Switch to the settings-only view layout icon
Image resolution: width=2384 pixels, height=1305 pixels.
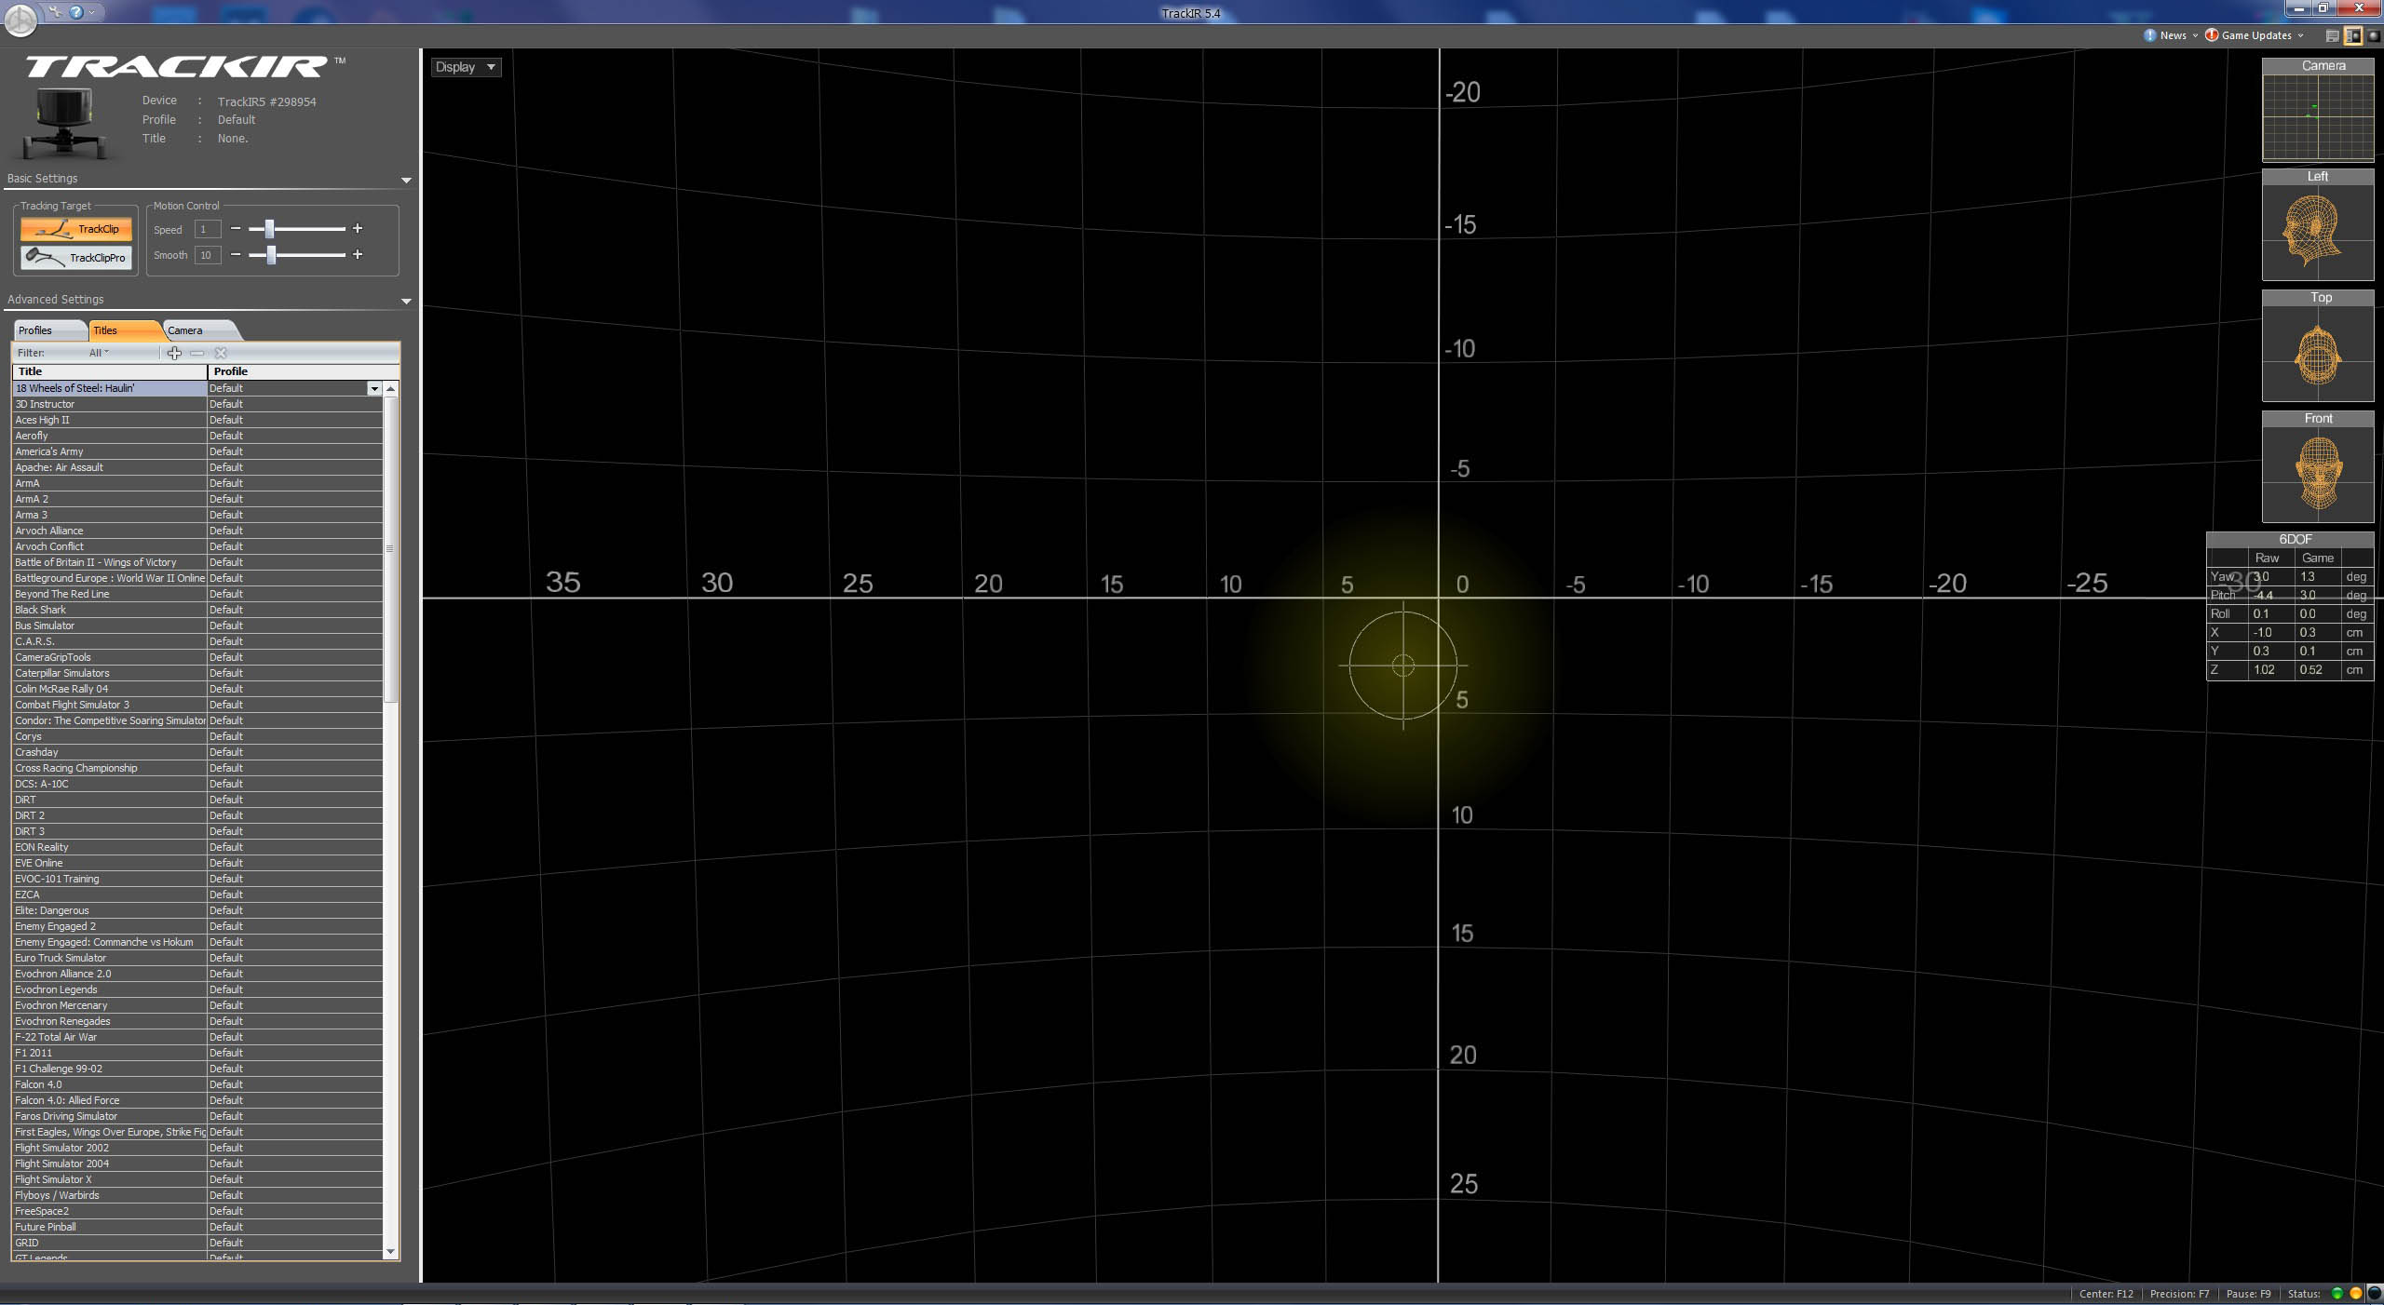2332,35
